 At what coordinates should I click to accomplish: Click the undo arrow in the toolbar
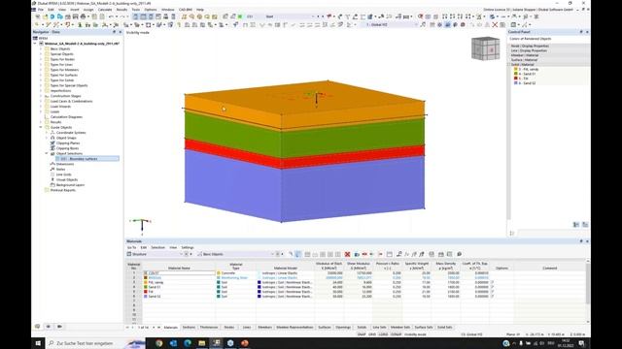tap(111, 16)
